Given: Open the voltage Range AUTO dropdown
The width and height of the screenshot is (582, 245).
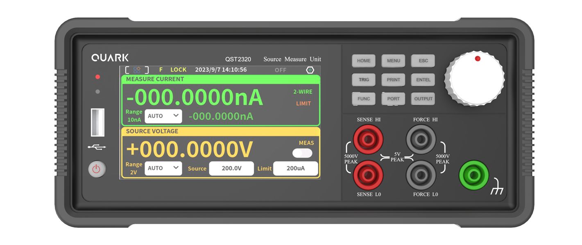Looking at the screenshot, I should 163,168.
